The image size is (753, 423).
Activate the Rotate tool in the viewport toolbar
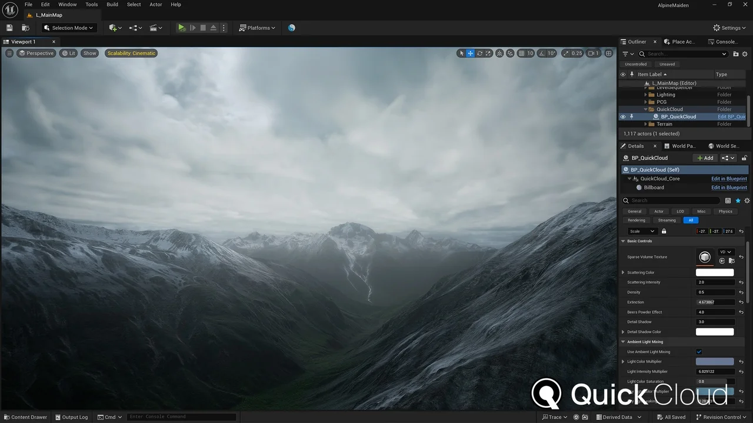click(x=479, y=53)
